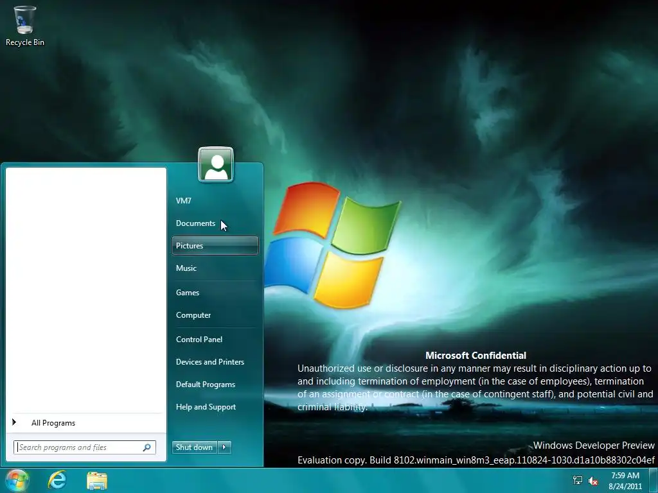Open Devices and Printers
Screen dimensions: 658x493
click(x=215, y=362)
